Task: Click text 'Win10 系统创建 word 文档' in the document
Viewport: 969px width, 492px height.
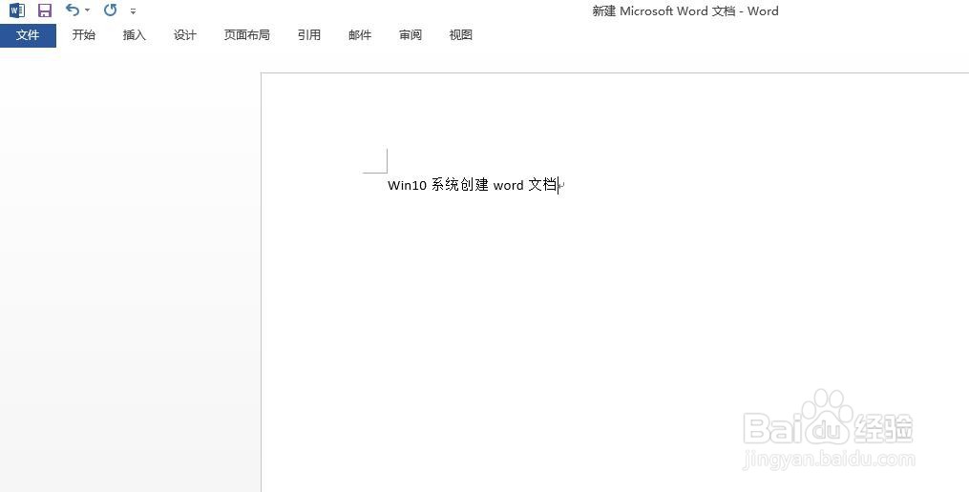Action: point(473,185)
